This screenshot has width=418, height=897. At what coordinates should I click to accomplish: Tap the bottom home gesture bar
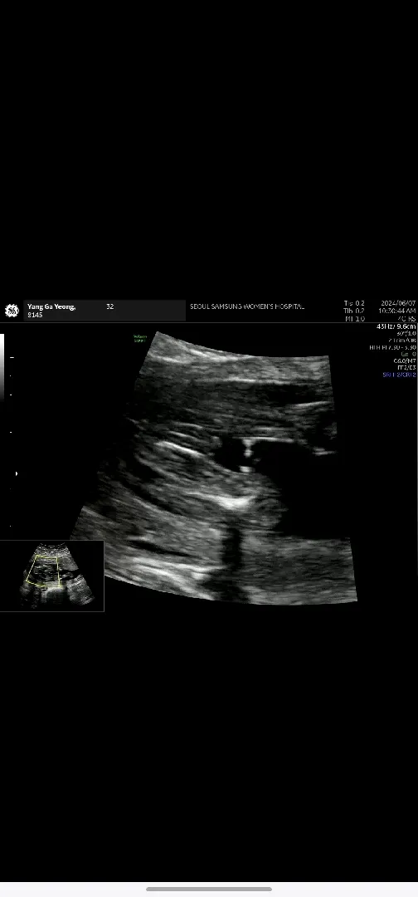point(209,889)
